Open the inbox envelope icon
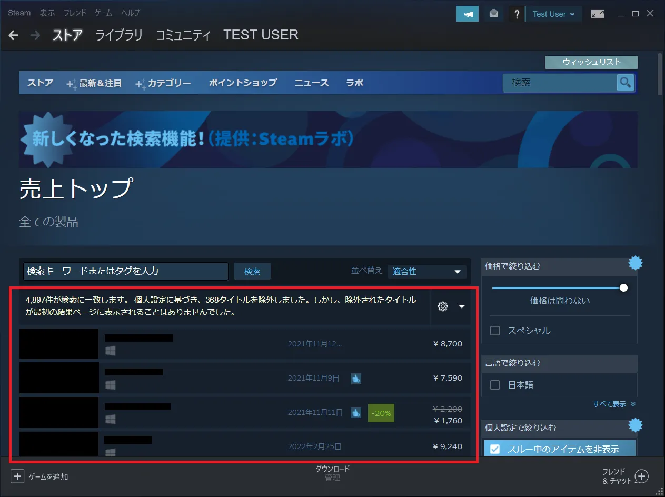Image resolution: width=665 pixels, height=497 pixels. [x=493, y=14]
